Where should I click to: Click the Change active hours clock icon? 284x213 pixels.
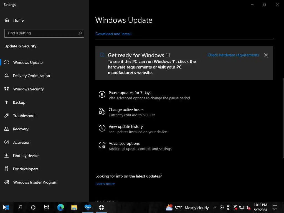tap(102, 111)
